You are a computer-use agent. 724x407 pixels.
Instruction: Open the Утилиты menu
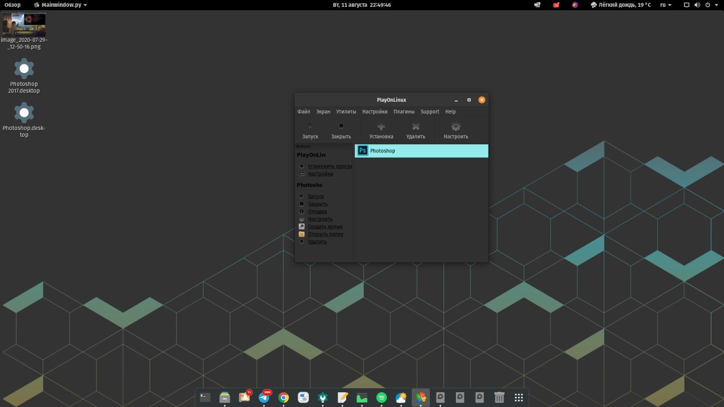click(x=346, y=112)
